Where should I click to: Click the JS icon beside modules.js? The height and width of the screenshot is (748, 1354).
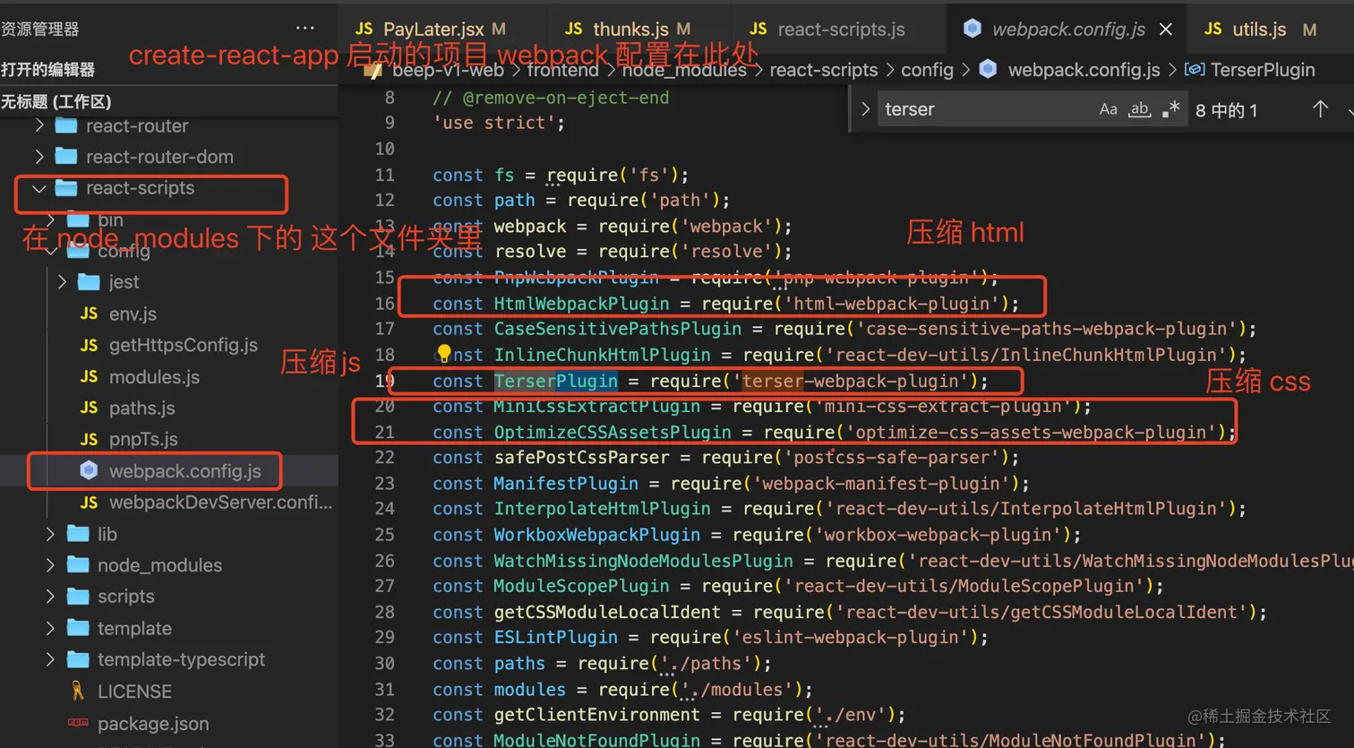tap(89, 376)
